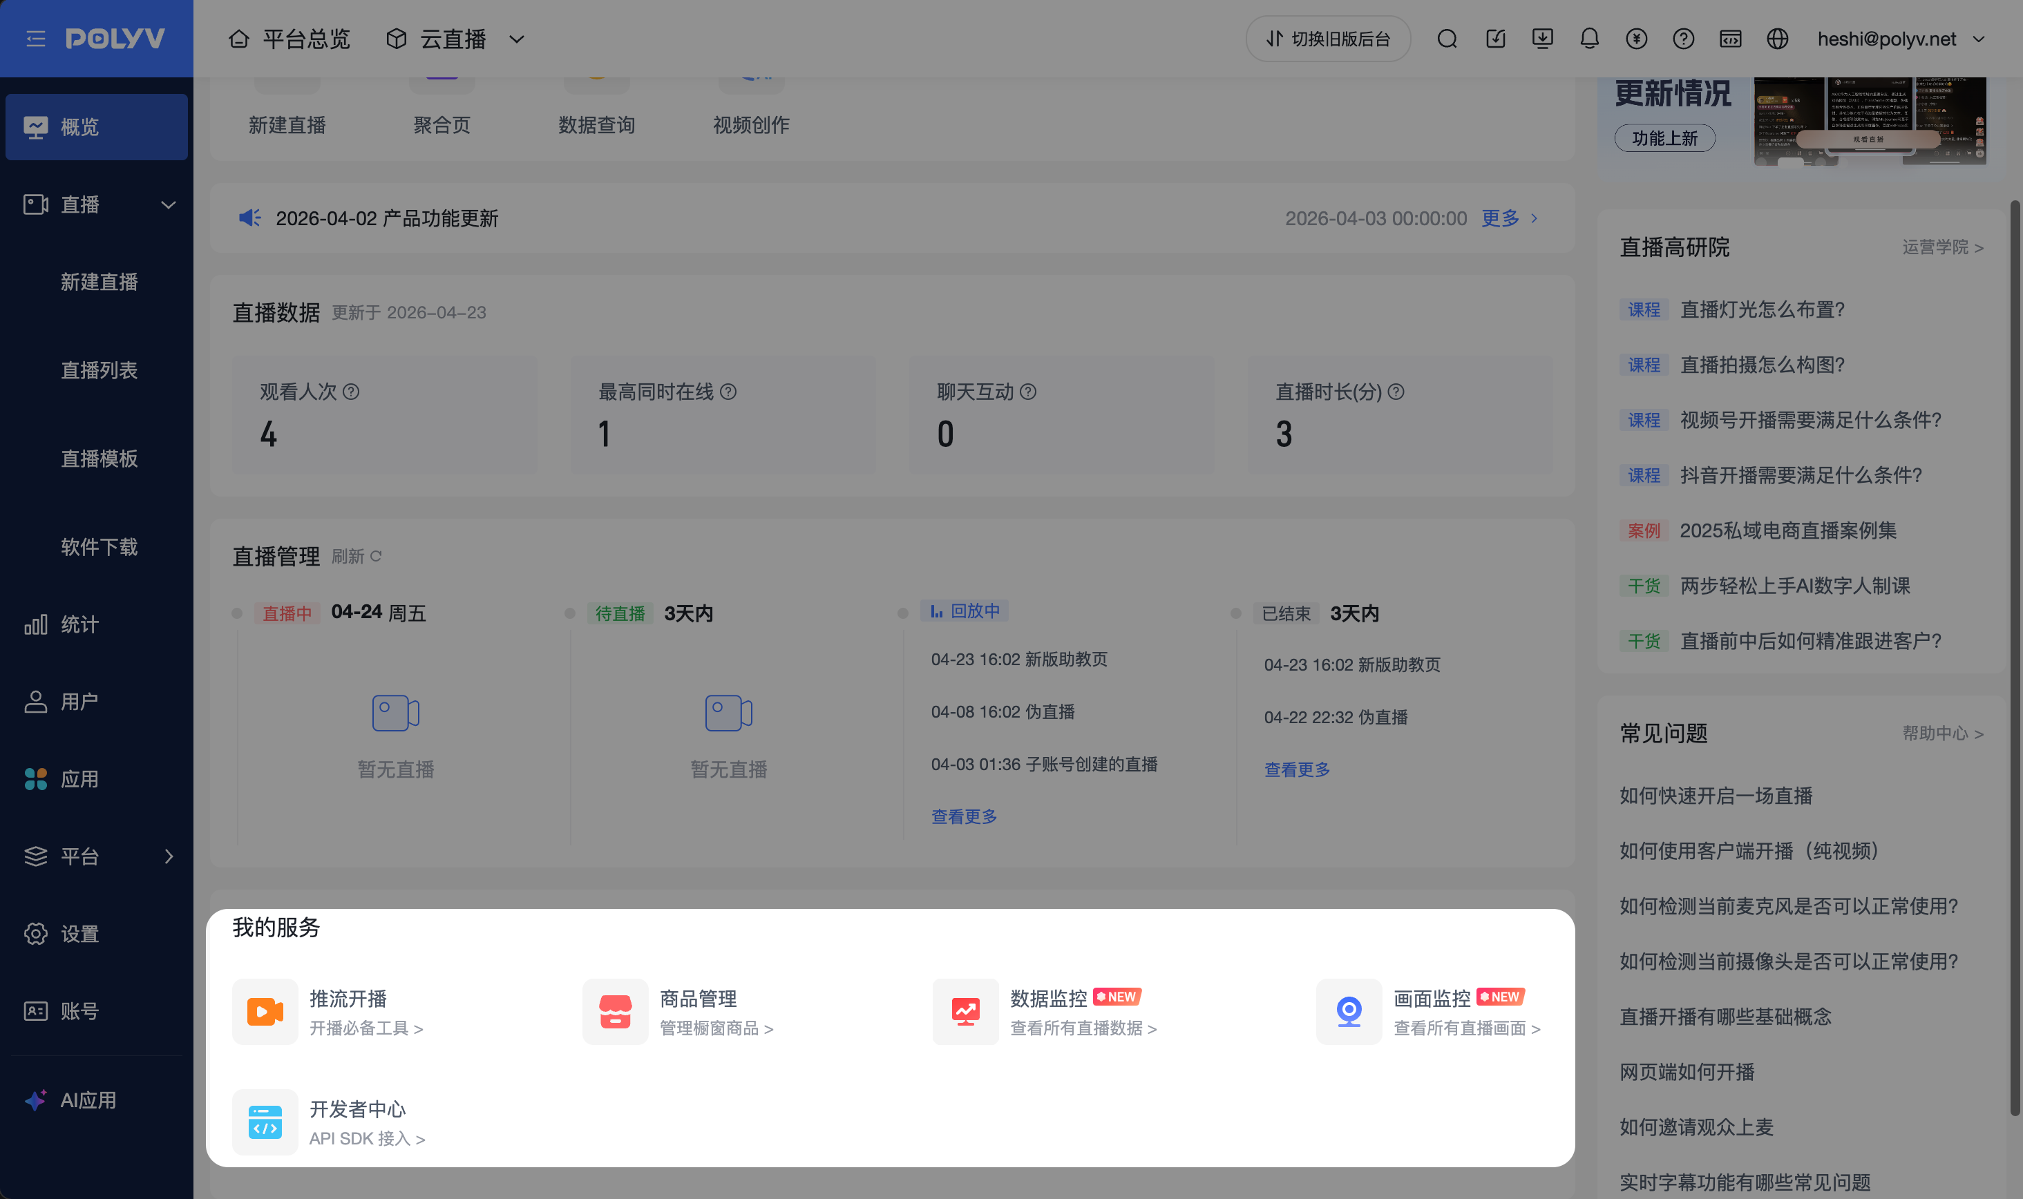This screenshot has width=2023, height=1199.
Task: Collapse the sidebar with the menu icon
Action: (35, 39)
